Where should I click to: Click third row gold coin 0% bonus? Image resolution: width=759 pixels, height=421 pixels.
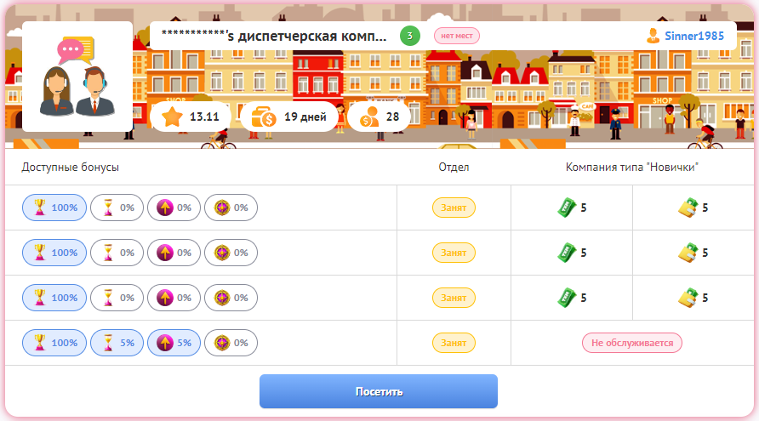pyautogui.click(x=231, y=298)
